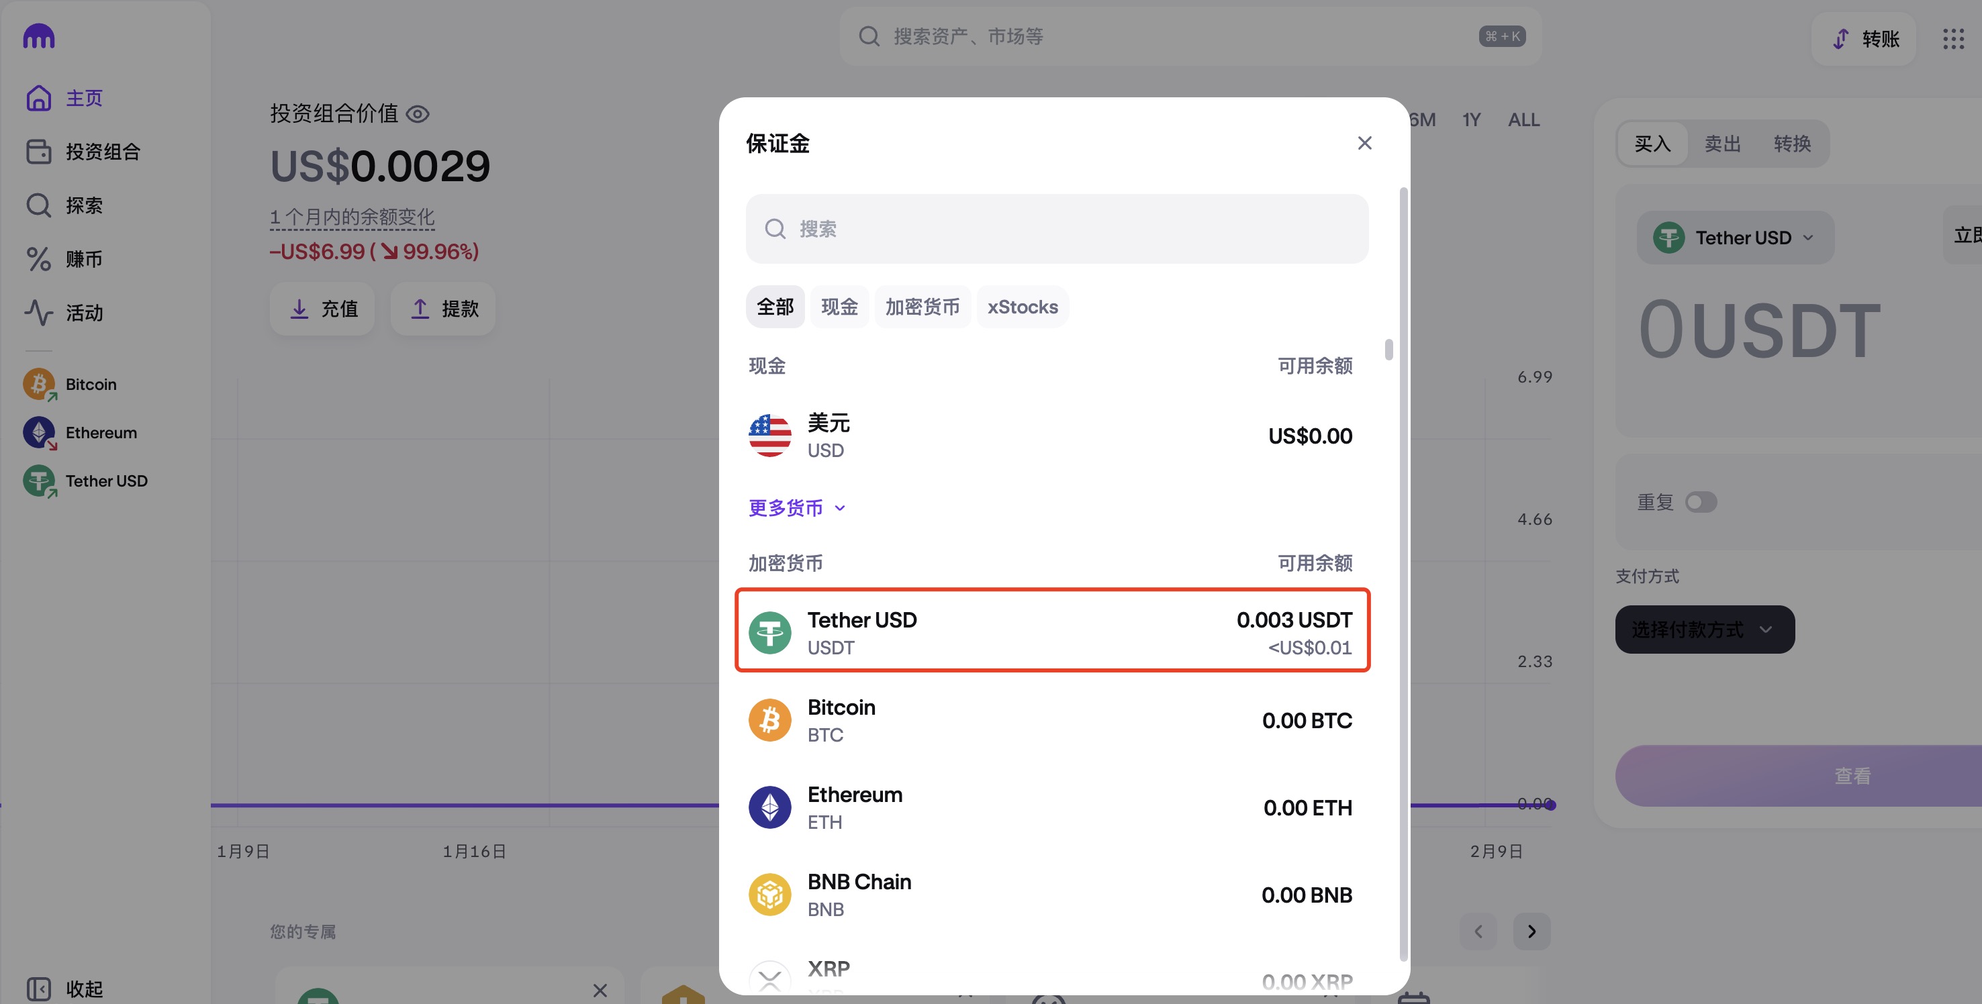The image size is (1982, 1004).
Task: Enable the 重复 recurring switch
Action: pos(1701,503)
